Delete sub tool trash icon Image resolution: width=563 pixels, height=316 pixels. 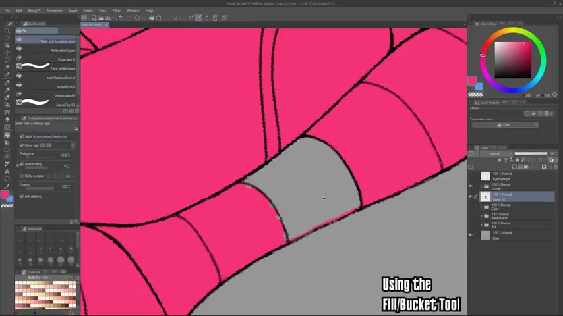77,111
